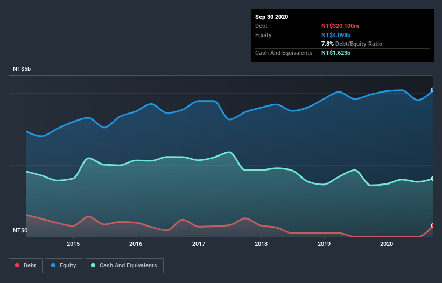Click the NT$5b y-axis label
Image resolution: width=442 pixels, height=283 pixels.
click(x=22, y=69)
